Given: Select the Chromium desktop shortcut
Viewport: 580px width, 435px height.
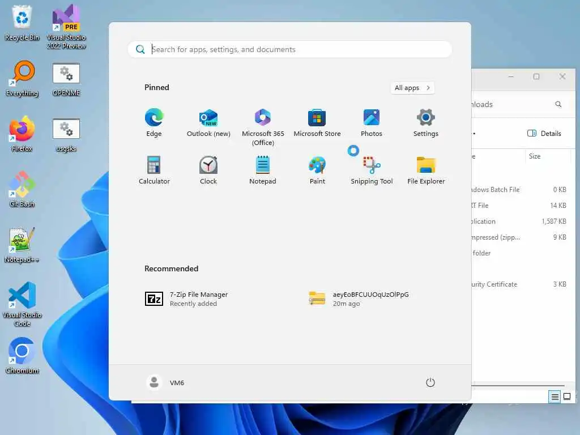Looking at the screenshot, I should coord(22,356).
